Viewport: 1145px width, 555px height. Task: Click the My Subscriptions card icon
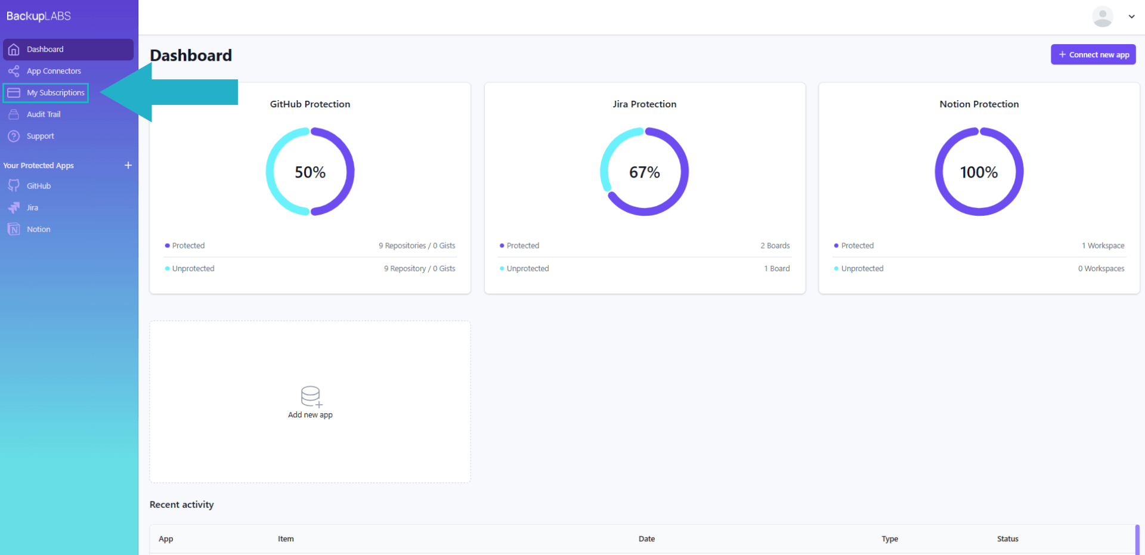[x=14, y=93]
